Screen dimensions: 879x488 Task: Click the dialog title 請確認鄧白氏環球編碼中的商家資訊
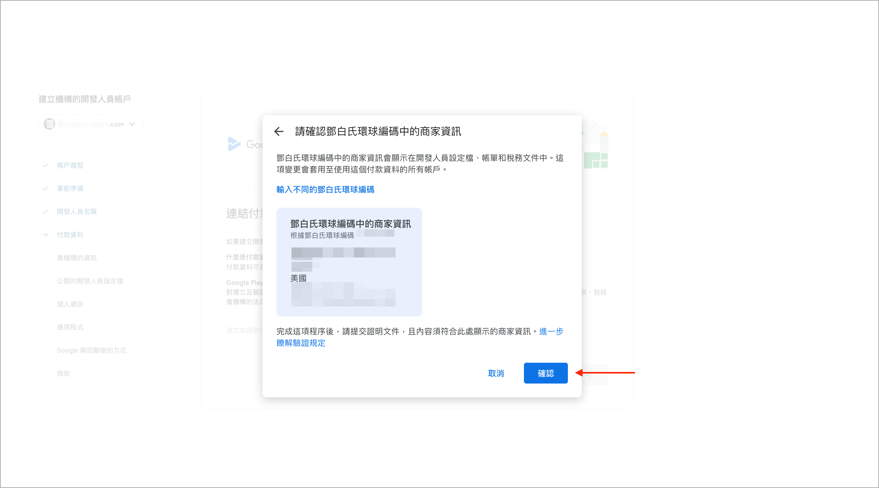click(x=378, y=131)
